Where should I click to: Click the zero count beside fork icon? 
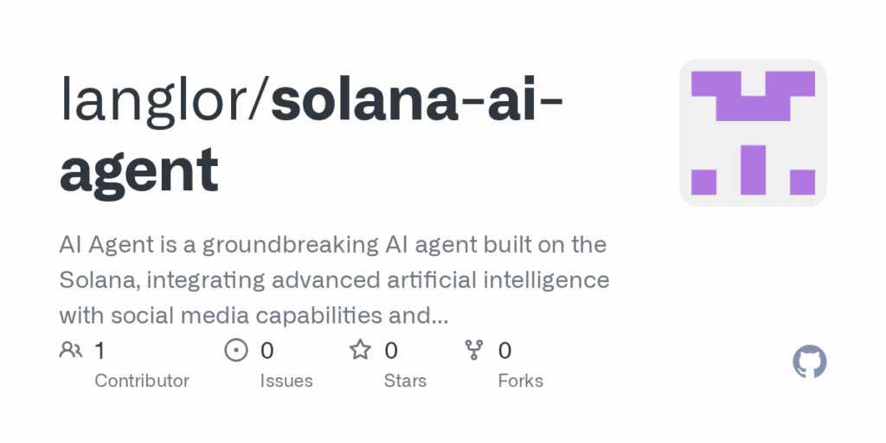click(504, 351)
